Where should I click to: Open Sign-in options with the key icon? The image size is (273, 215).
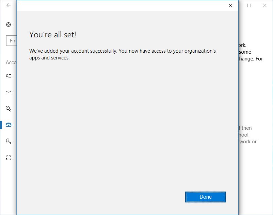(x=9, y=108)
